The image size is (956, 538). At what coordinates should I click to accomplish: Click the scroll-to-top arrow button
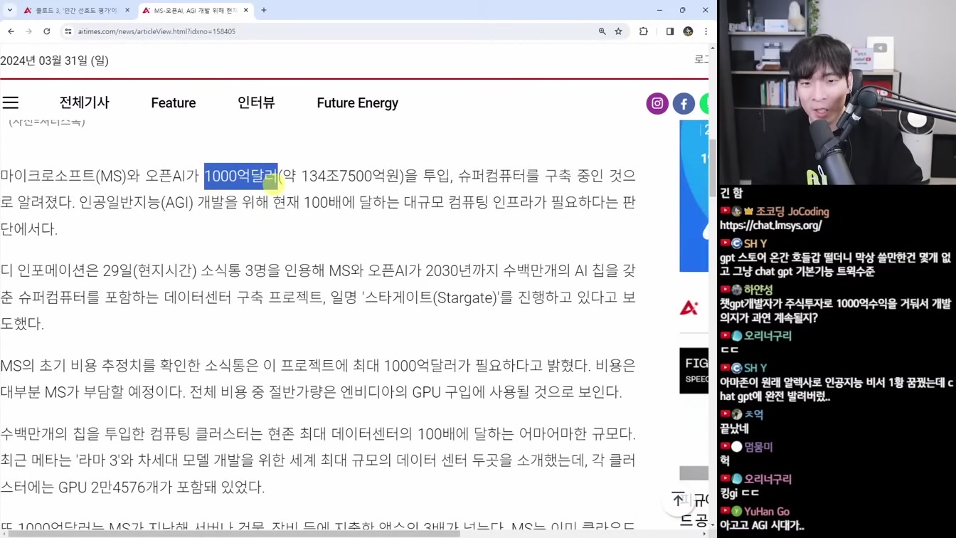(x=679, y=500)
